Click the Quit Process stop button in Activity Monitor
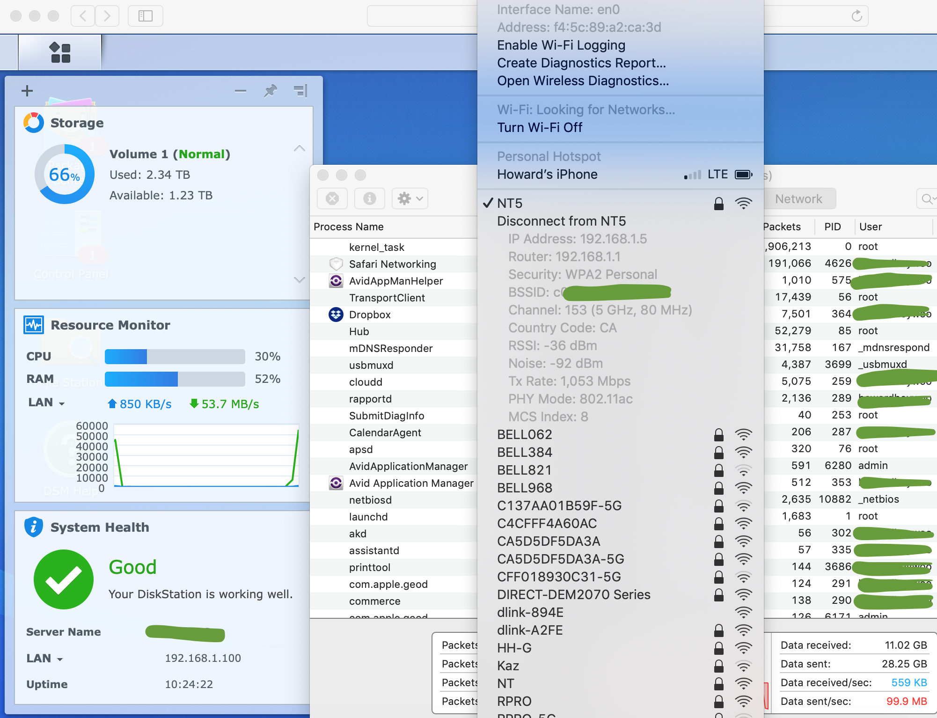Viewport: 937px width, 718px height. [332, 198]
